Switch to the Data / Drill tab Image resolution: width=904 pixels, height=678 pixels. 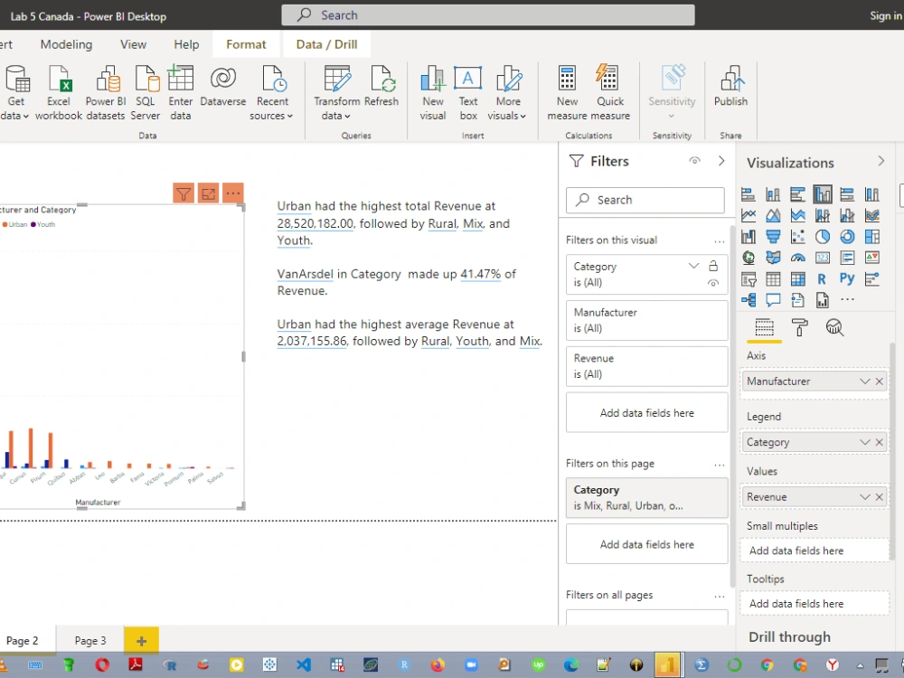pos(327,44)
